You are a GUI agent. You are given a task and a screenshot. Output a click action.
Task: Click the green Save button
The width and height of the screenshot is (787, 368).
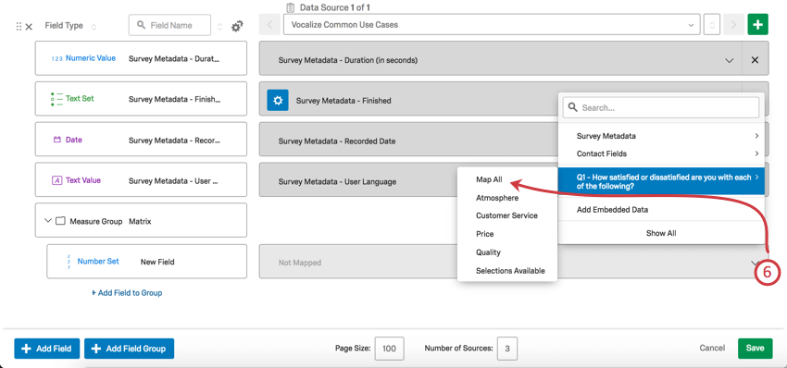pos(755,349)
